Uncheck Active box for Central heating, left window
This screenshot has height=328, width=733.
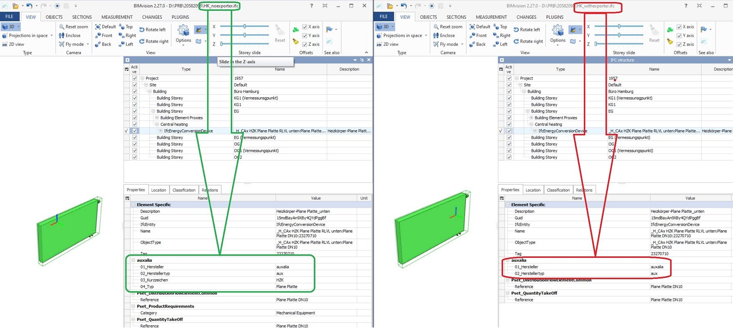click(134, 124)
